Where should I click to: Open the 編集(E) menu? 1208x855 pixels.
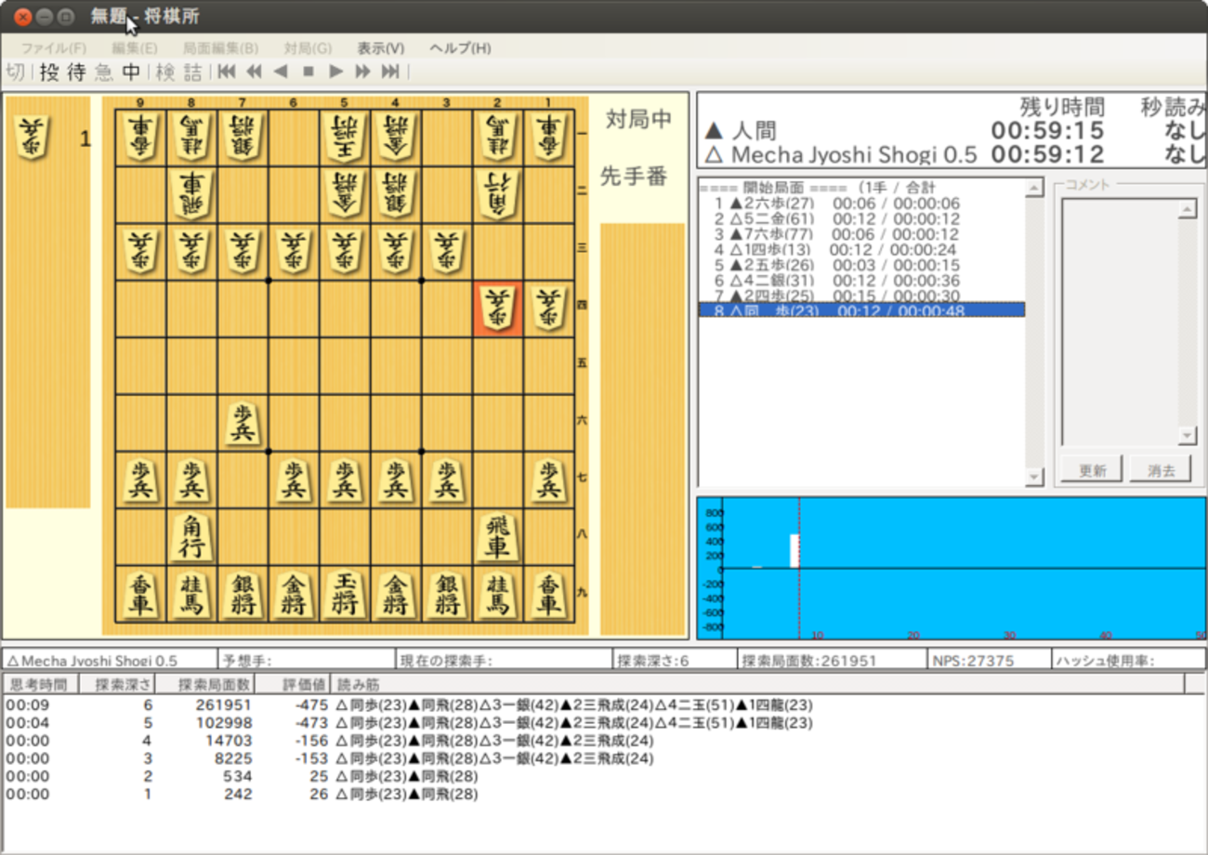tap(135, 48)
